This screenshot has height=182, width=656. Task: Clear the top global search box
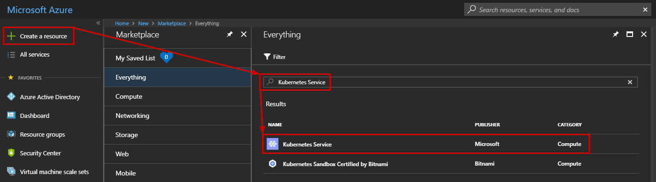pos(646,9)
